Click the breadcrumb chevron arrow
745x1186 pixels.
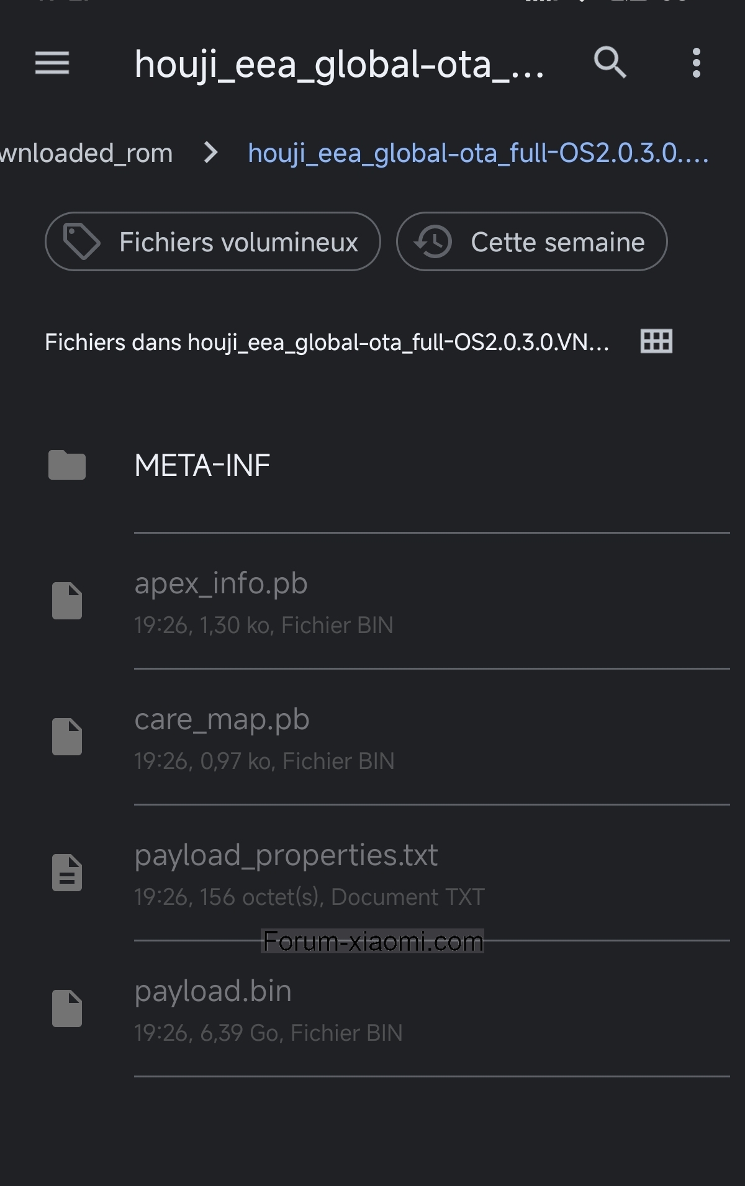coord(211,153)
